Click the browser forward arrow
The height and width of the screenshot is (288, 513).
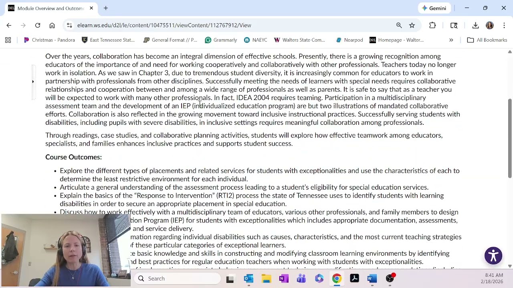tap(23, 25)
